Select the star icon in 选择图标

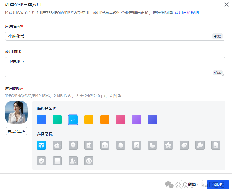pos(168,145)
